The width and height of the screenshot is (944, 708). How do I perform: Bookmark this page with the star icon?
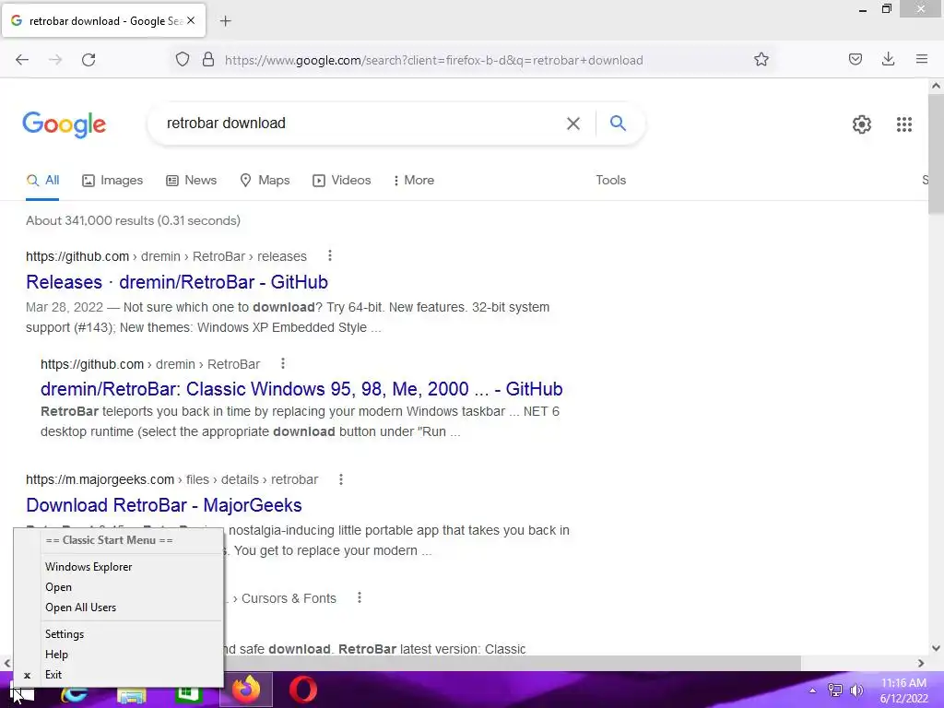coord(761,60)
